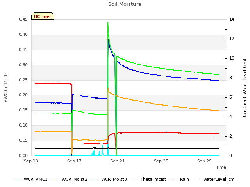
Task: Click the Rain legend entry
Action: (180, 180)
